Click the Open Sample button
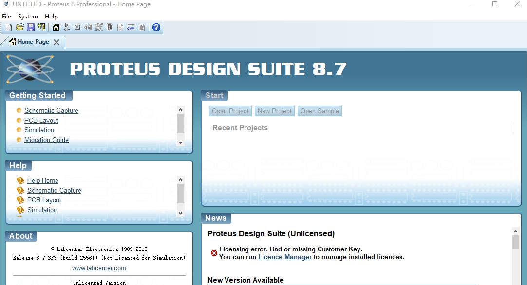Screen dimensions: 527x285 click(320, 111)
